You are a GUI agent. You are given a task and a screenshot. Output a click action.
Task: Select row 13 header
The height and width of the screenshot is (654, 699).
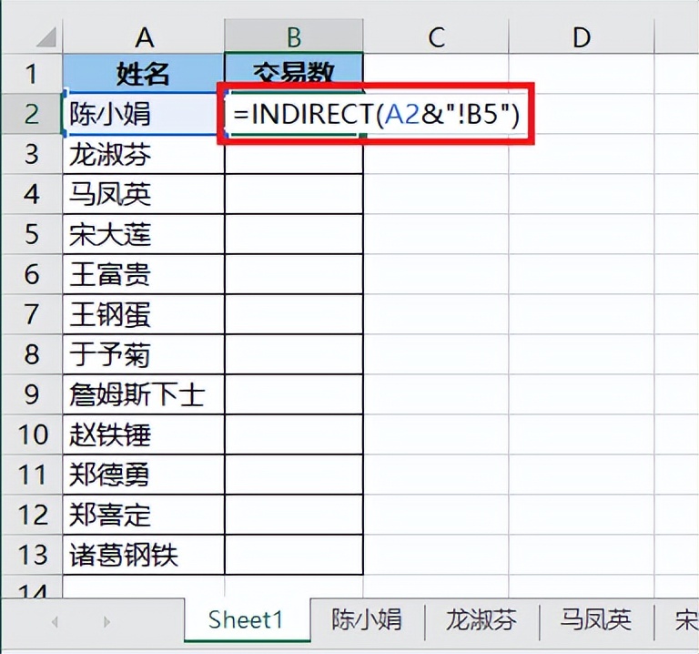[x=31, y=555]
